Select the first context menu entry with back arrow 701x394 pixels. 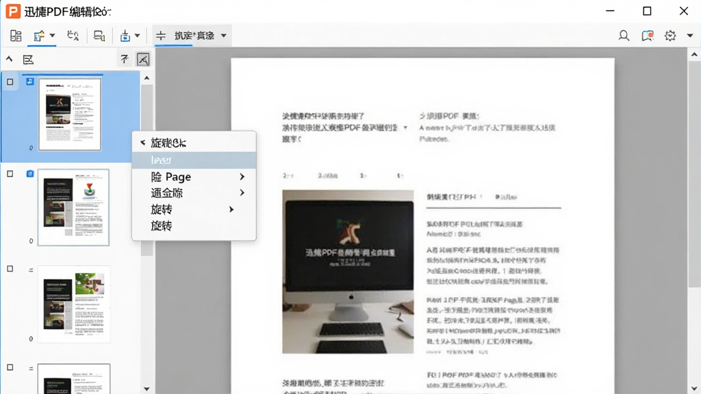(x=194, y=143)
